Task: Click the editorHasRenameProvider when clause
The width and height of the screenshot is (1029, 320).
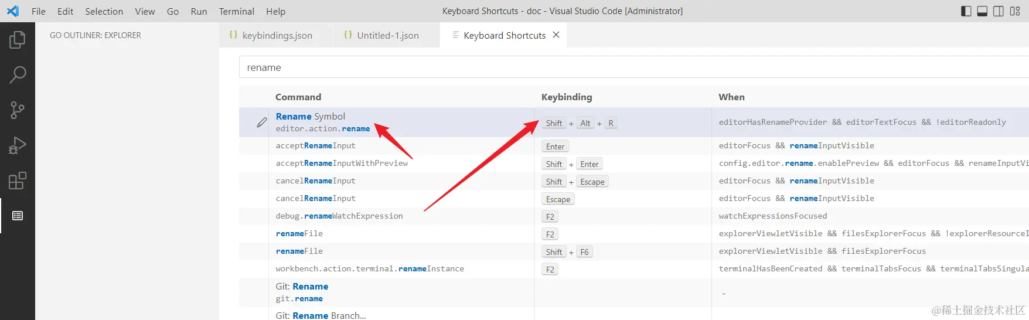Action: point(862,122)
